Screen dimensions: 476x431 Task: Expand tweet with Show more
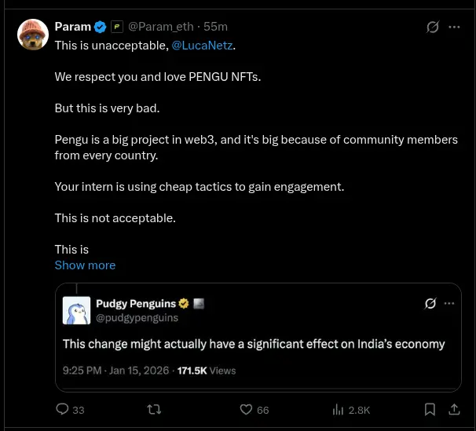pos(85,265)
